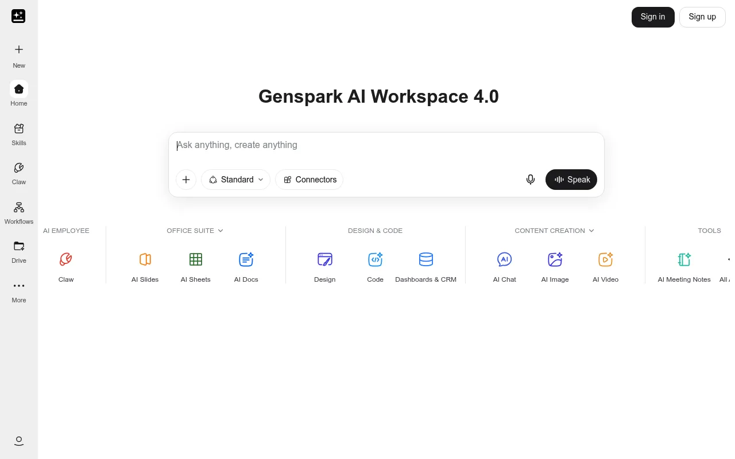
Task: Open AI Image generator
Action: 555,267
